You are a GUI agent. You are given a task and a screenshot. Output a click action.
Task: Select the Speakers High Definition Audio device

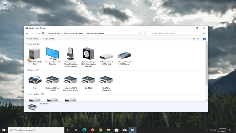point(88,54)
